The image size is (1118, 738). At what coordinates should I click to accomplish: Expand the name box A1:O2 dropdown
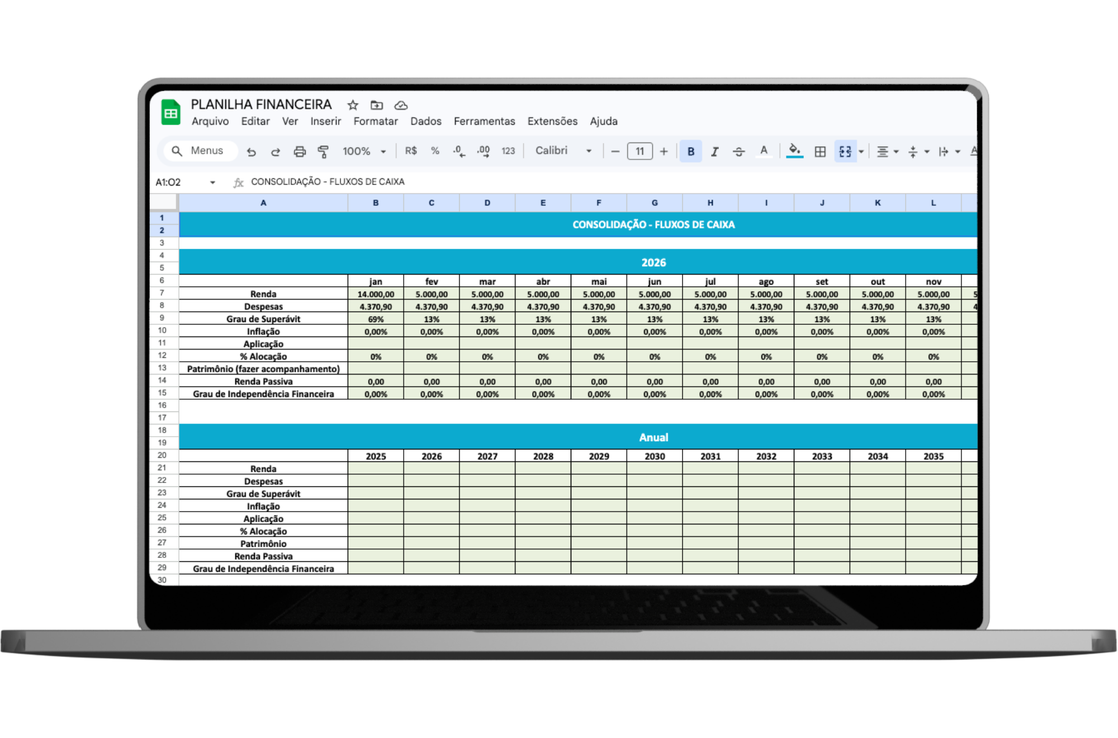point(212,182)
